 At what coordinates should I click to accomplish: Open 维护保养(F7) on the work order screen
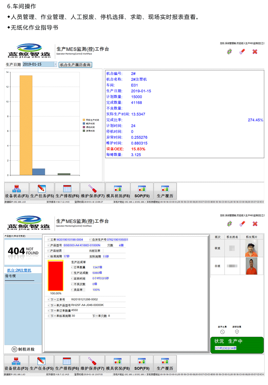[x=92, y=364]
